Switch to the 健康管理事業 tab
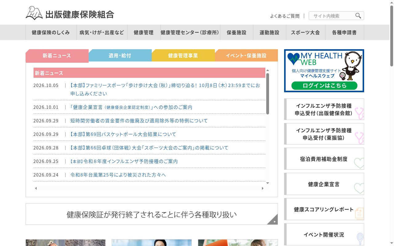The width and height of the screenshot is (394, 246). point(183,55)
